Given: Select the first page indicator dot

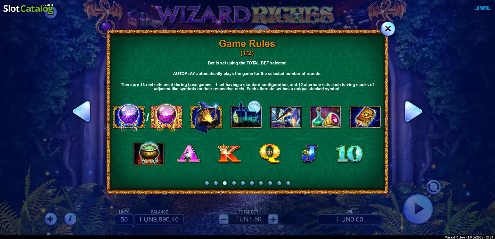Looking at the screenshot, I should click(207, 183).
